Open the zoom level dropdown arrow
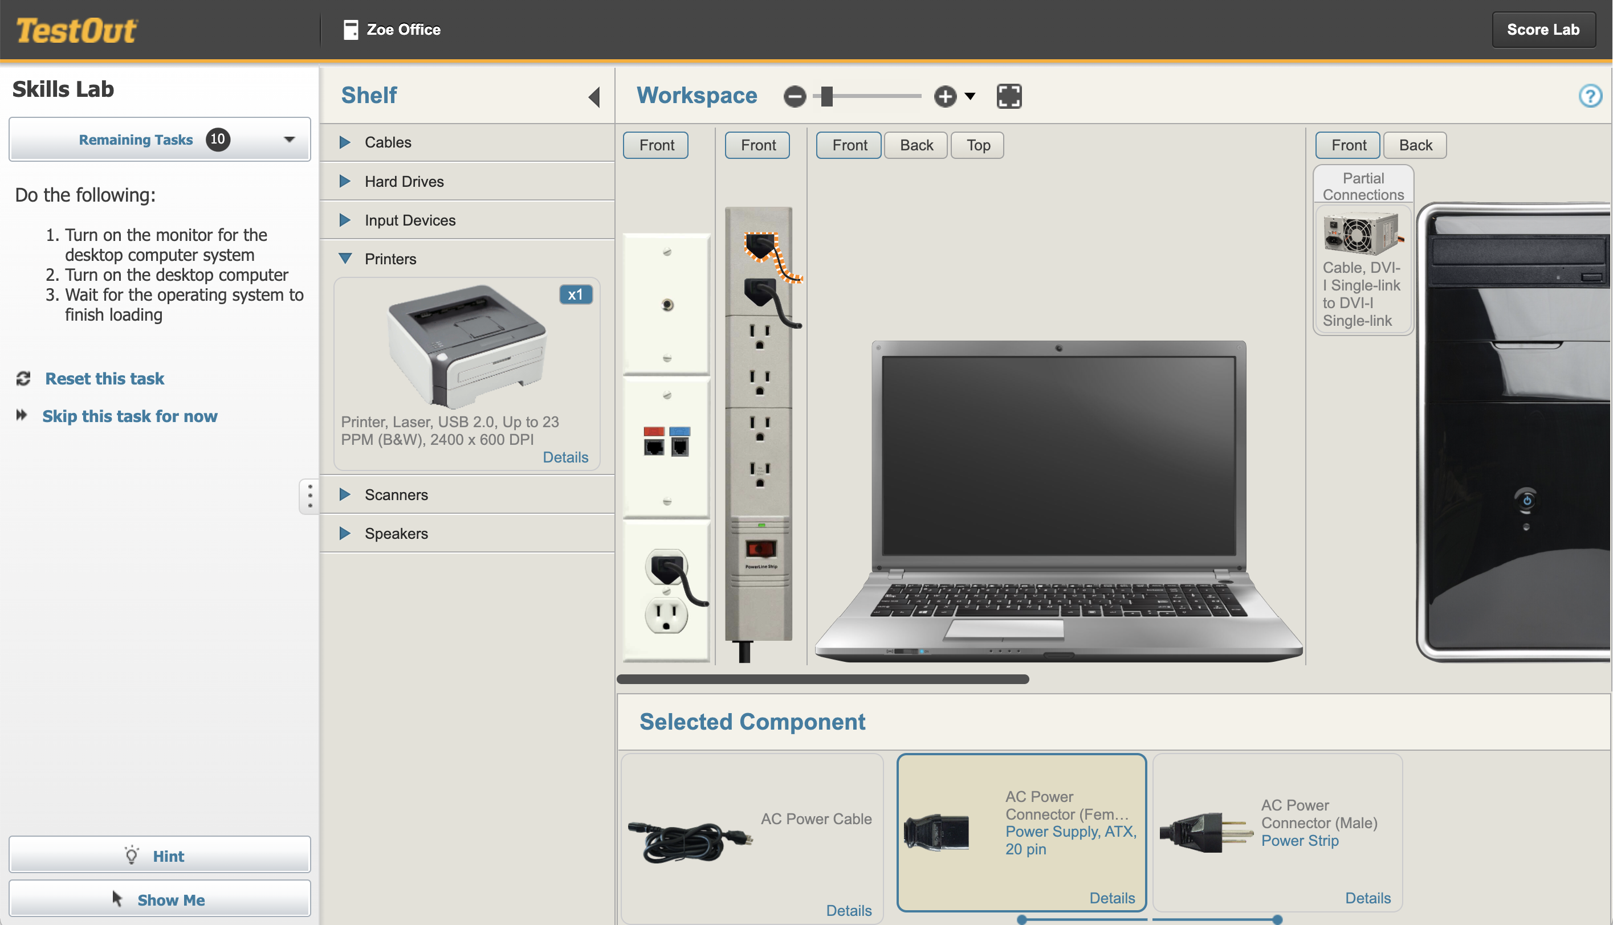This screenshot has width=1613, height=925. pos(970,97)
